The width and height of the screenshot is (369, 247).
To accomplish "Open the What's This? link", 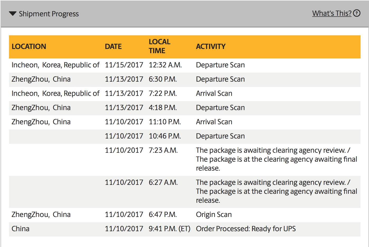I will point(332,13).
